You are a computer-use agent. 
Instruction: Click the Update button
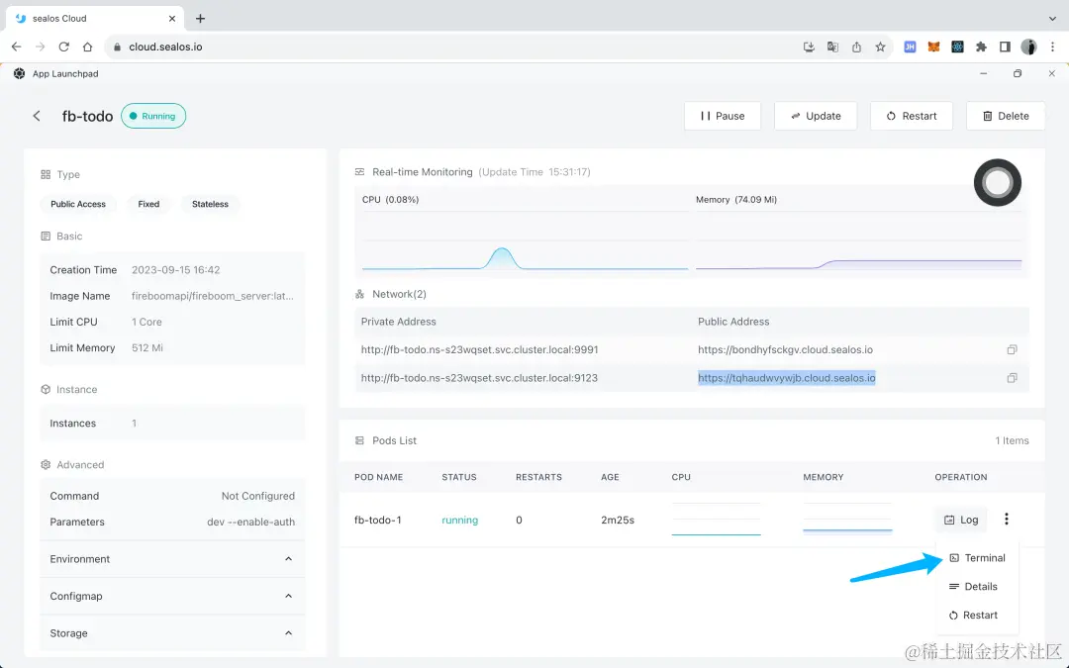[x=816, y=116]
